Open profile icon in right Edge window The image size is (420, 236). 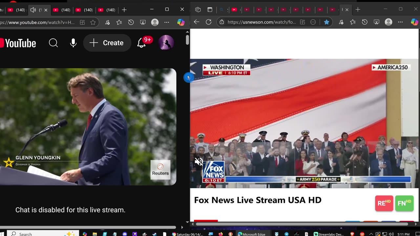(x=388, y=22)
